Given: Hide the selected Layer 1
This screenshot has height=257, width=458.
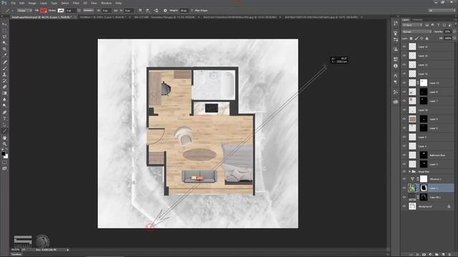Looking at the screenshot, I should tap(404, 188).
